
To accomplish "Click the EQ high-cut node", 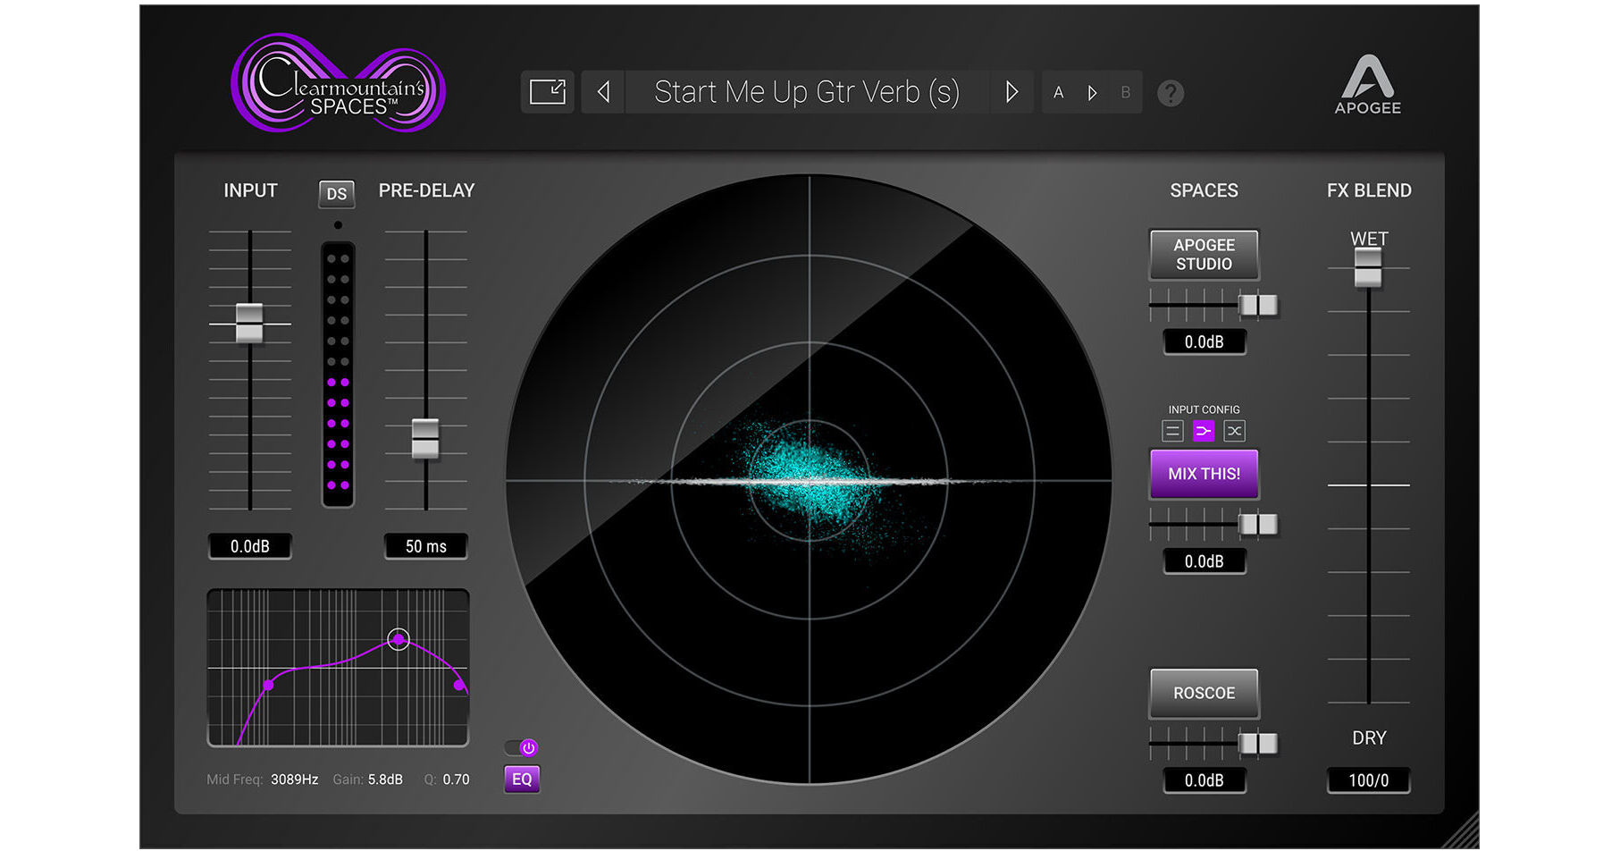I will pyautogui.click(x=459, y=686).
